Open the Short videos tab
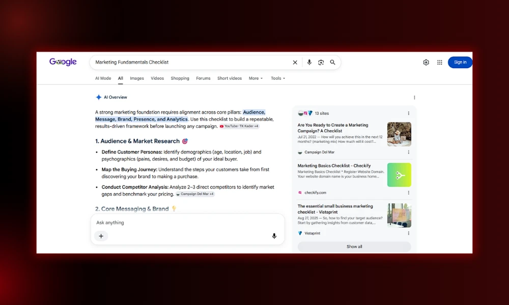 [x=230, y=78]
